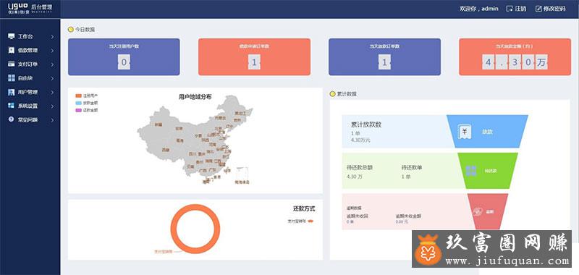Click the 待还款总额 label

[360, 168]
